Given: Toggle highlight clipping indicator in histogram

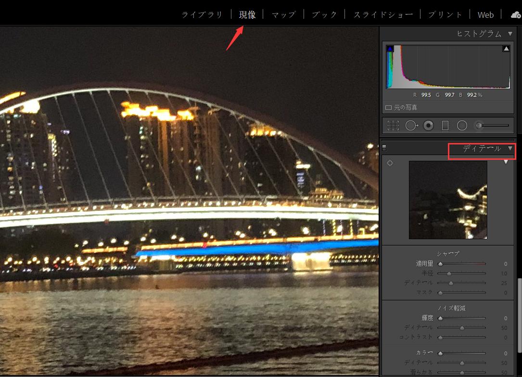Looking at the screenshot, I should click(x=506, y=49).
